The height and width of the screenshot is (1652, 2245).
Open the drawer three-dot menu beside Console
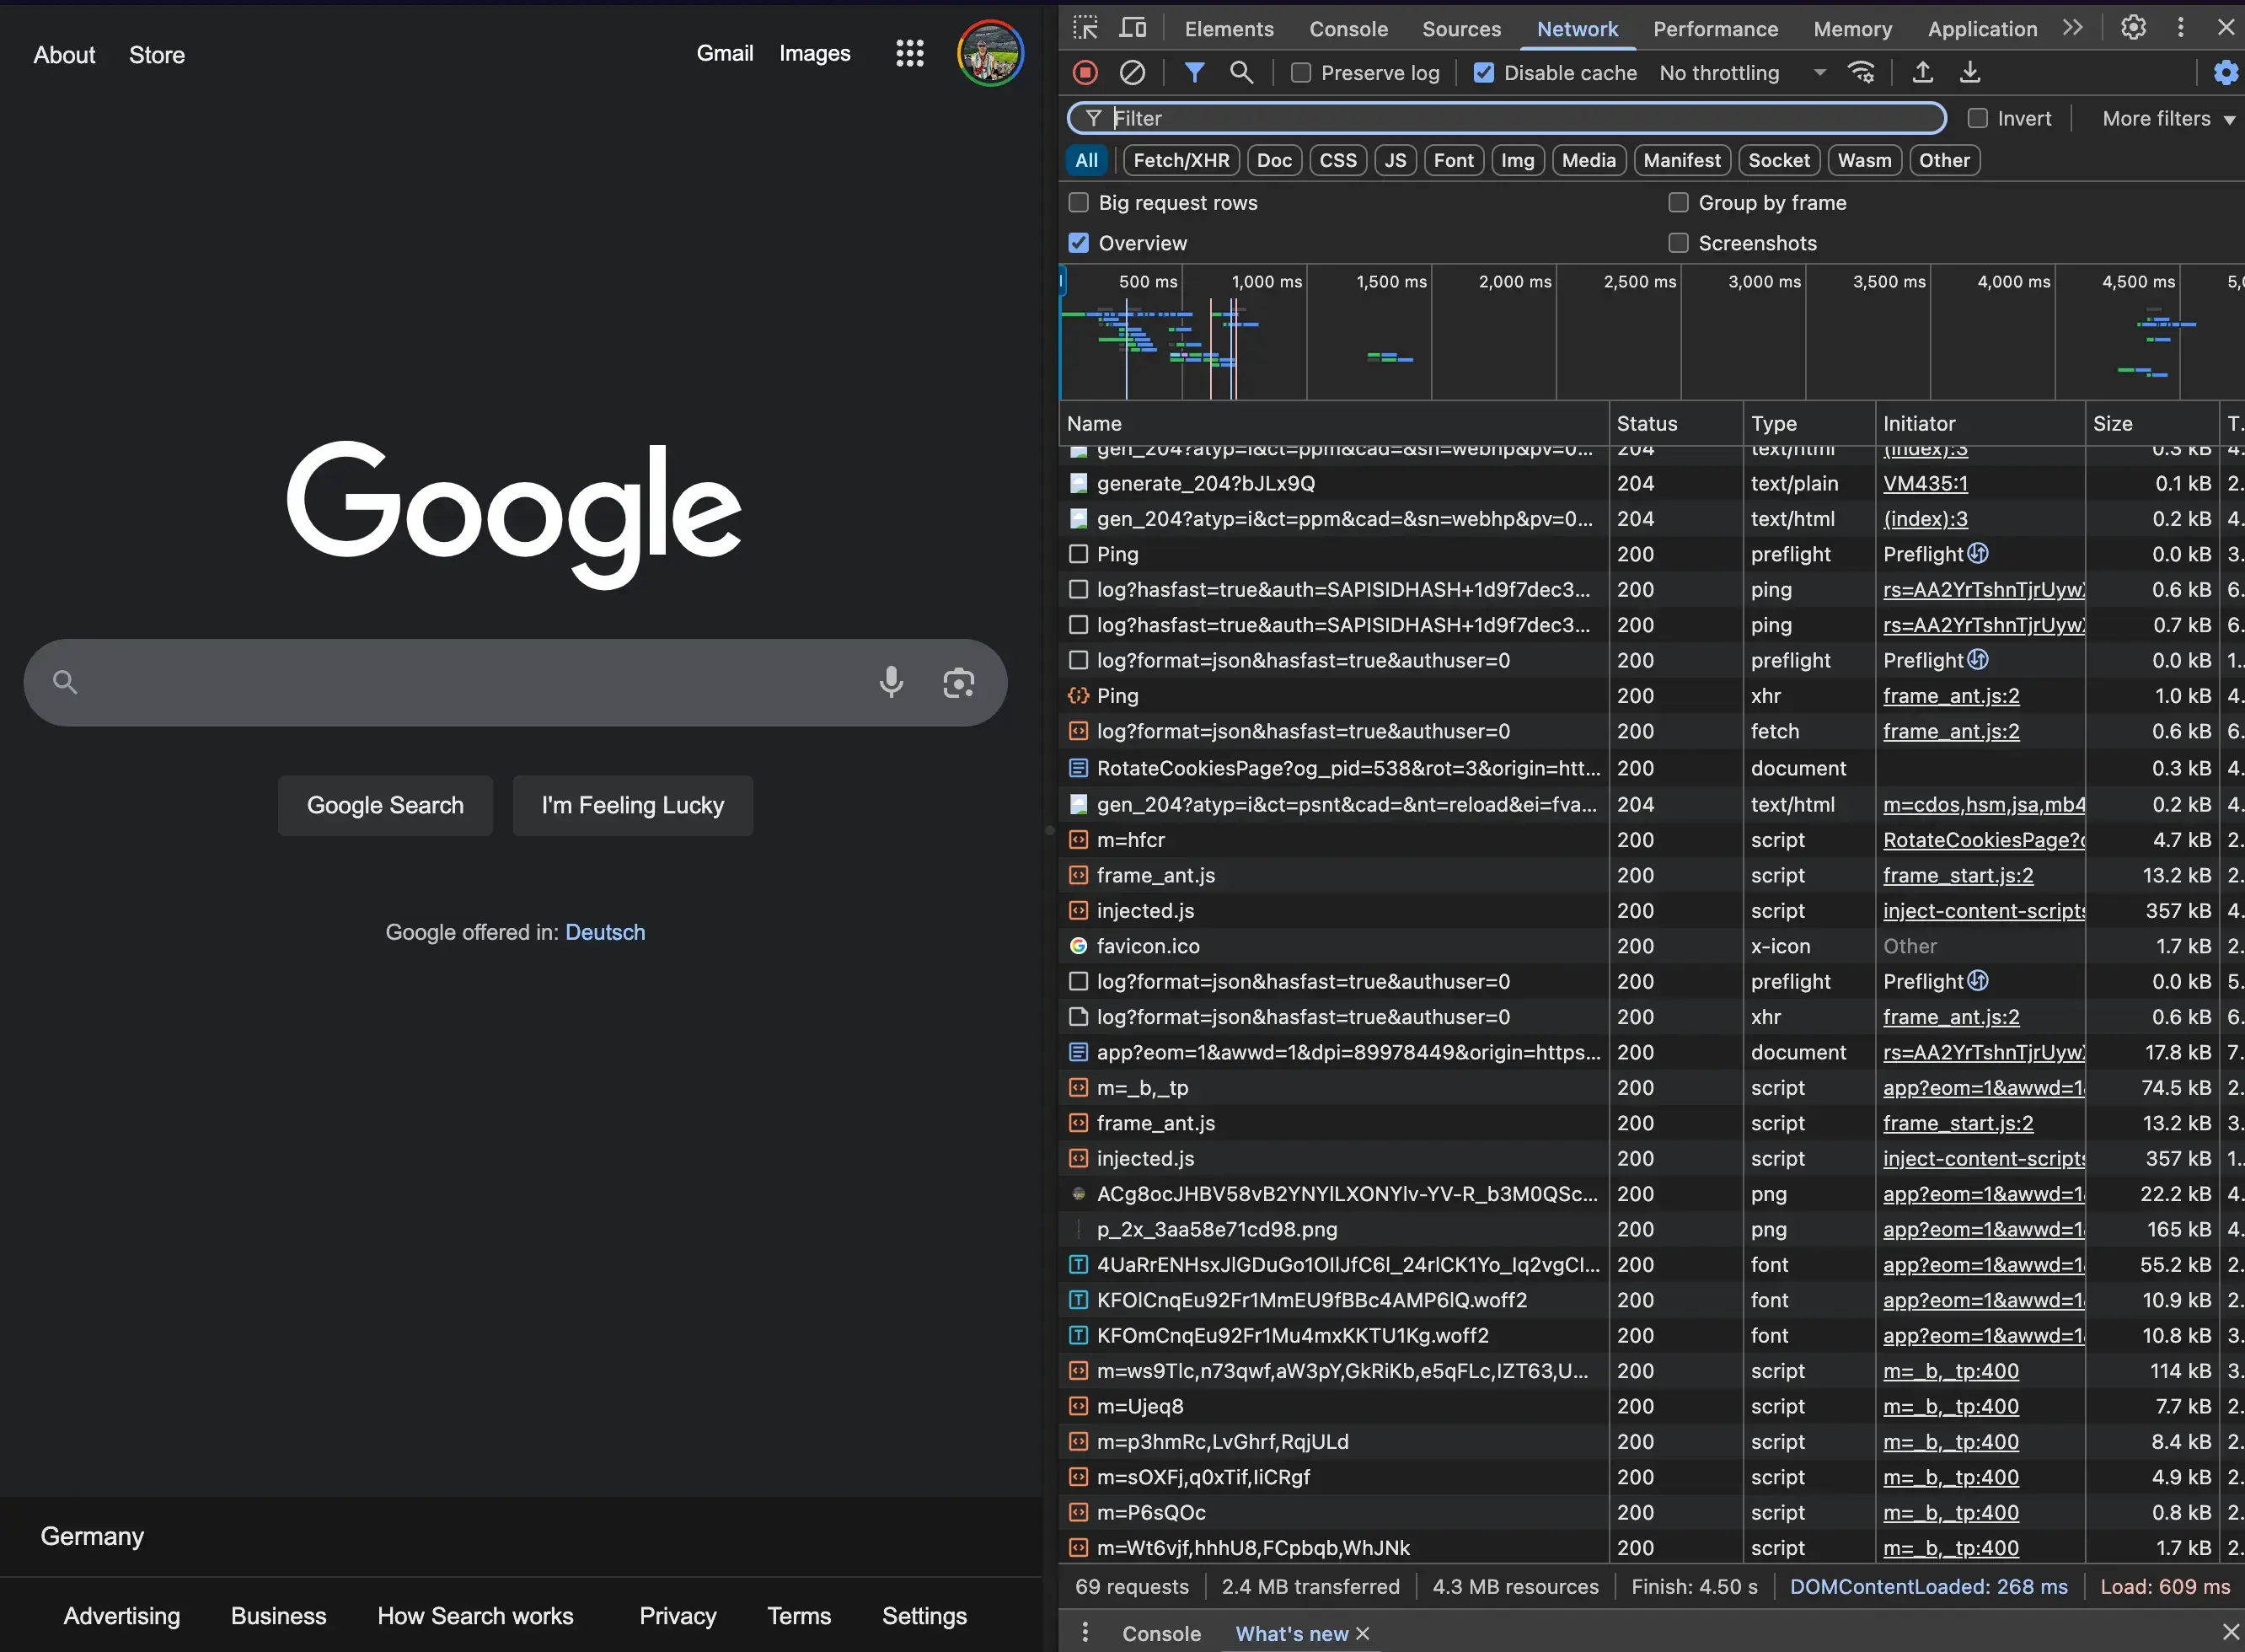(1085, 1633)
